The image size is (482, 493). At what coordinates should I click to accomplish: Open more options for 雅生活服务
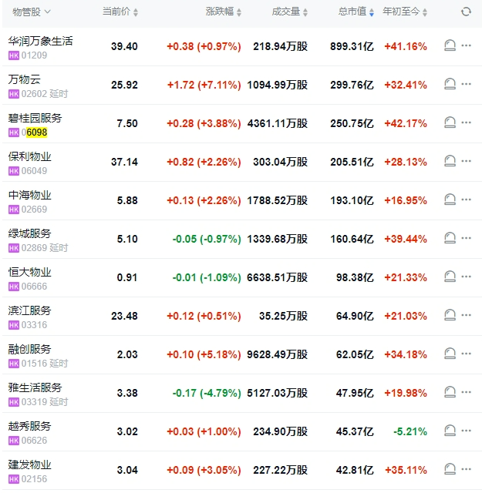pyautogui.click(x=467, y=392)
